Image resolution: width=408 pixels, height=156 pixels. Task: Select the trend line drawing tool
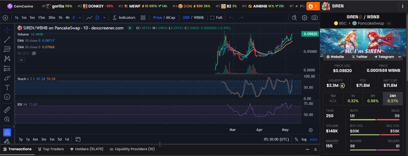point(7,39)
